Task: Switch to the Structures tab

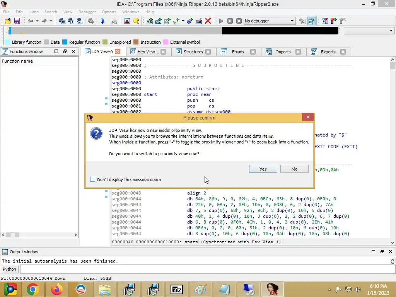Action: click(x=193, y=52)
